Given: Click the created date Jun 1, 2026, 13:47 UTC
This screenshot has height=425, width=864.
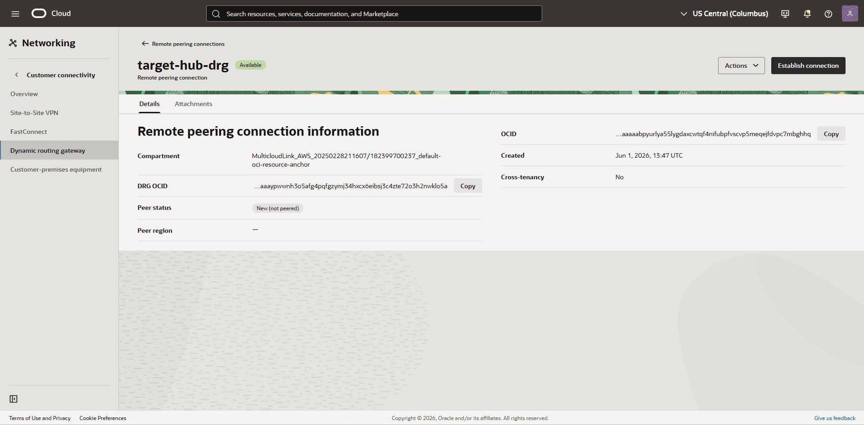Looking at the screenshot, I should 649,155.
